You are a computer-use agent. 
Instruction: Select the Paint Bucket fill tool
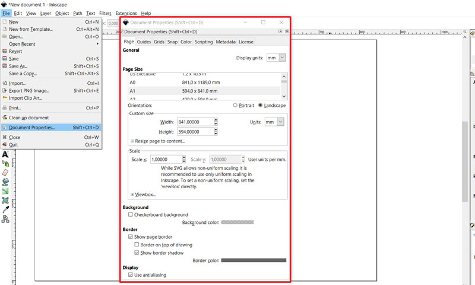[5, 182]
